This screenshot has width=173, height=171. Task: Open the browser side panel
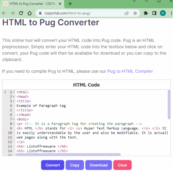click(x=154, y=13)
